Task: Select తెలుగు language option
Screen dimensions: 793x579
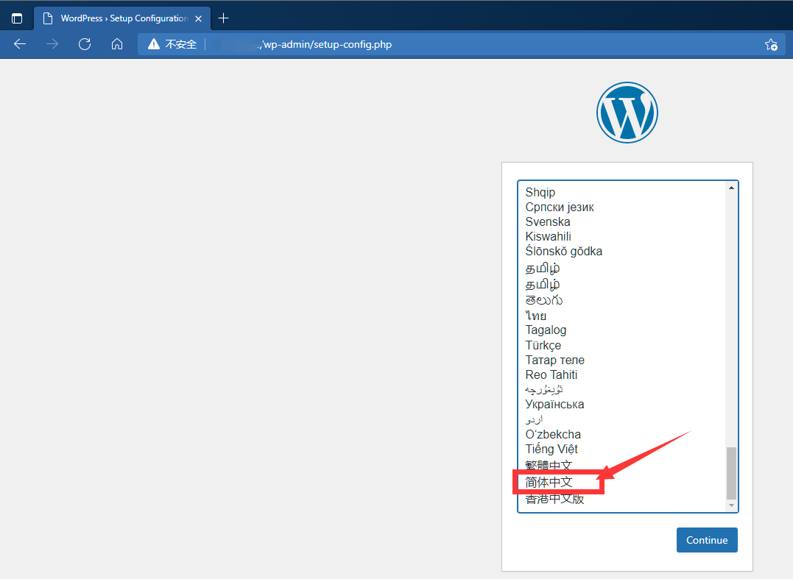Action: [622, 301]
